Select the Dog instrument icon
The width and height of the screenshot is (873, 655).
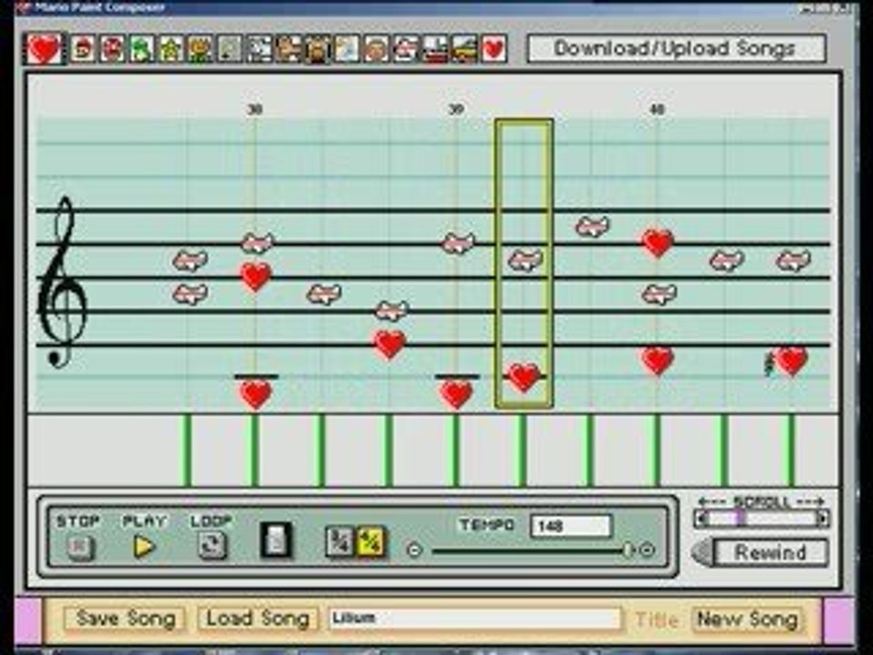point(259,49)
